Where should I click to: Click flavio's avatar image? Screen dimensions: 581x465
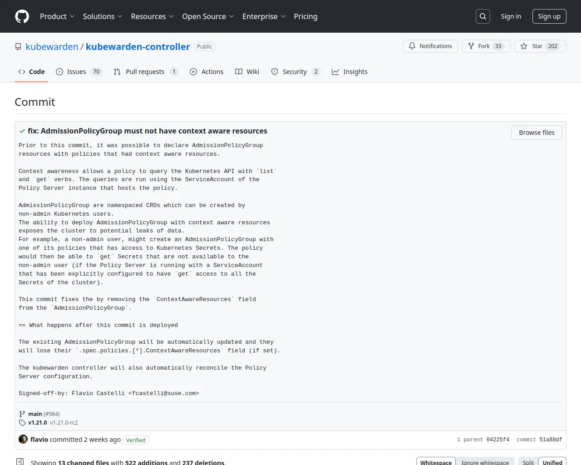(23, 439)
